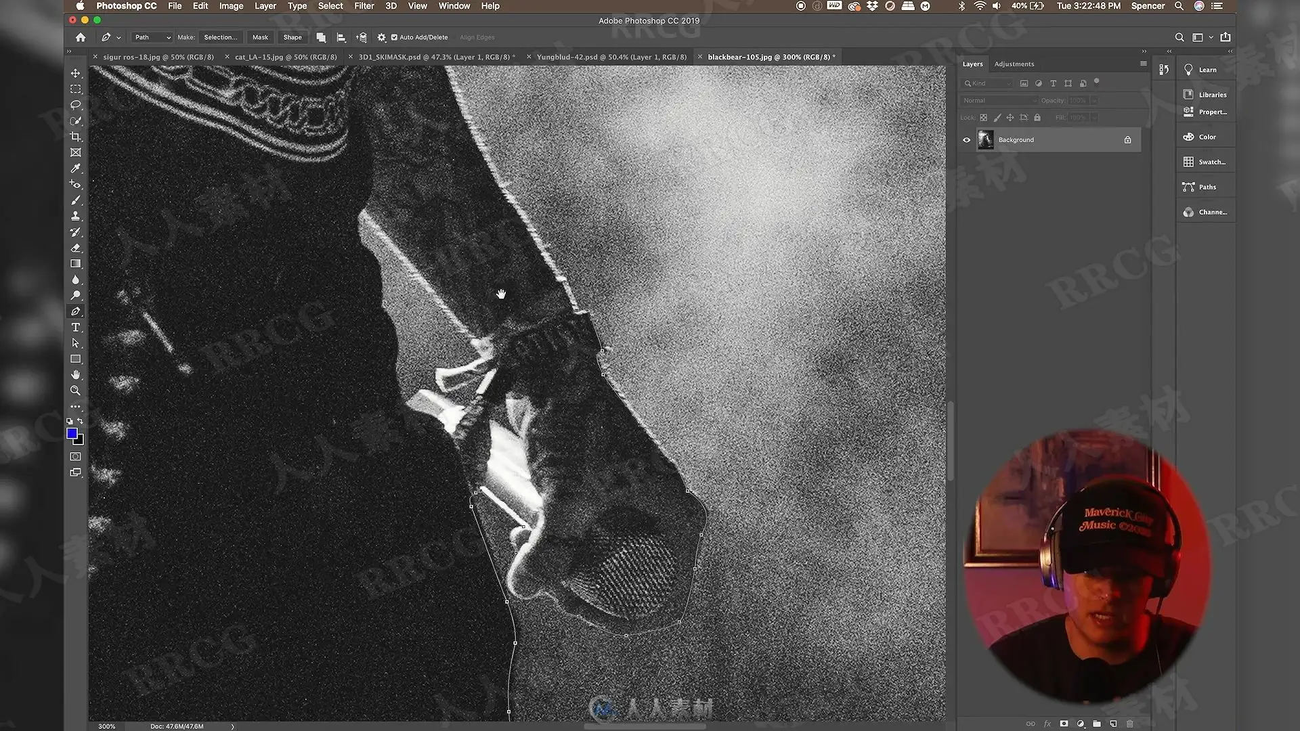Switch to Yungblud-42.psd document tab

click(x=611, y=57)
